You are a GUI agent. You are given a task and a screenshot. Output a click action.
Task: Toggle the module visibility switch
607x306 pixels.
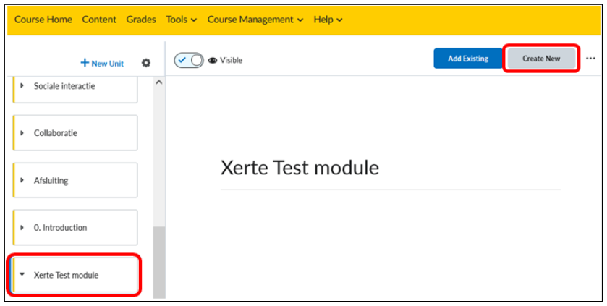[189, 60]
